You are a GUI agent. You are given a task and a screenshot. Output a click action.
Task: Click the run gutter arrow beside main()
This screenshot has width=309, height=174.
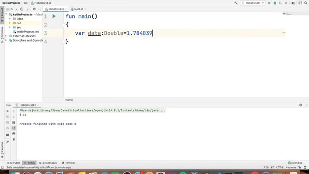click(54, 16)
